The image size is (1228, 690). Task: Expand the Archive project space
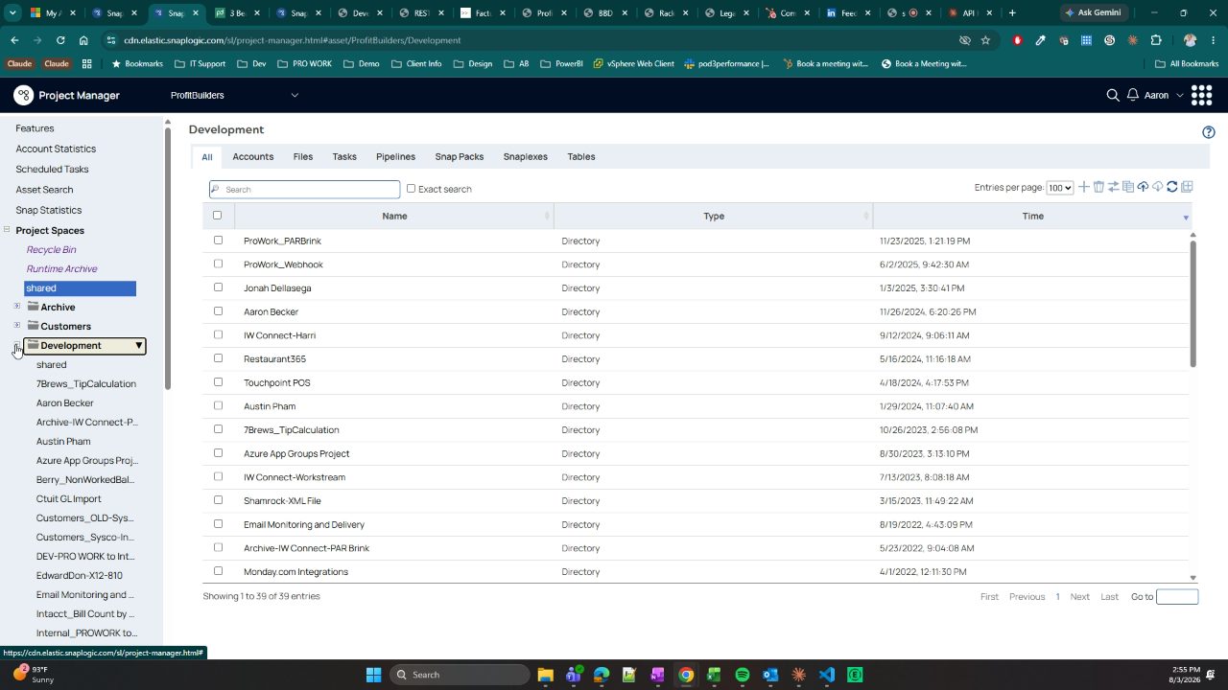tap(16, 307)
